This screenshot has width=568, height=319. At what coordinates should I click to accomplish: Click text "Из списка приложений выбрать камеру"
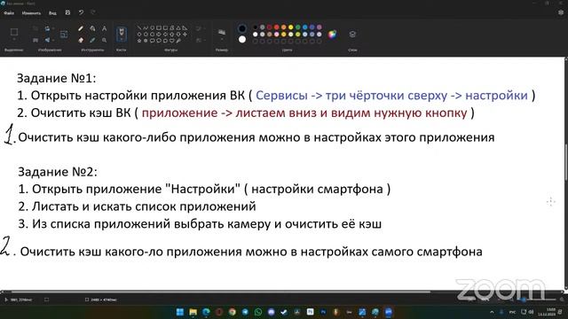click(x=152, y=224)
